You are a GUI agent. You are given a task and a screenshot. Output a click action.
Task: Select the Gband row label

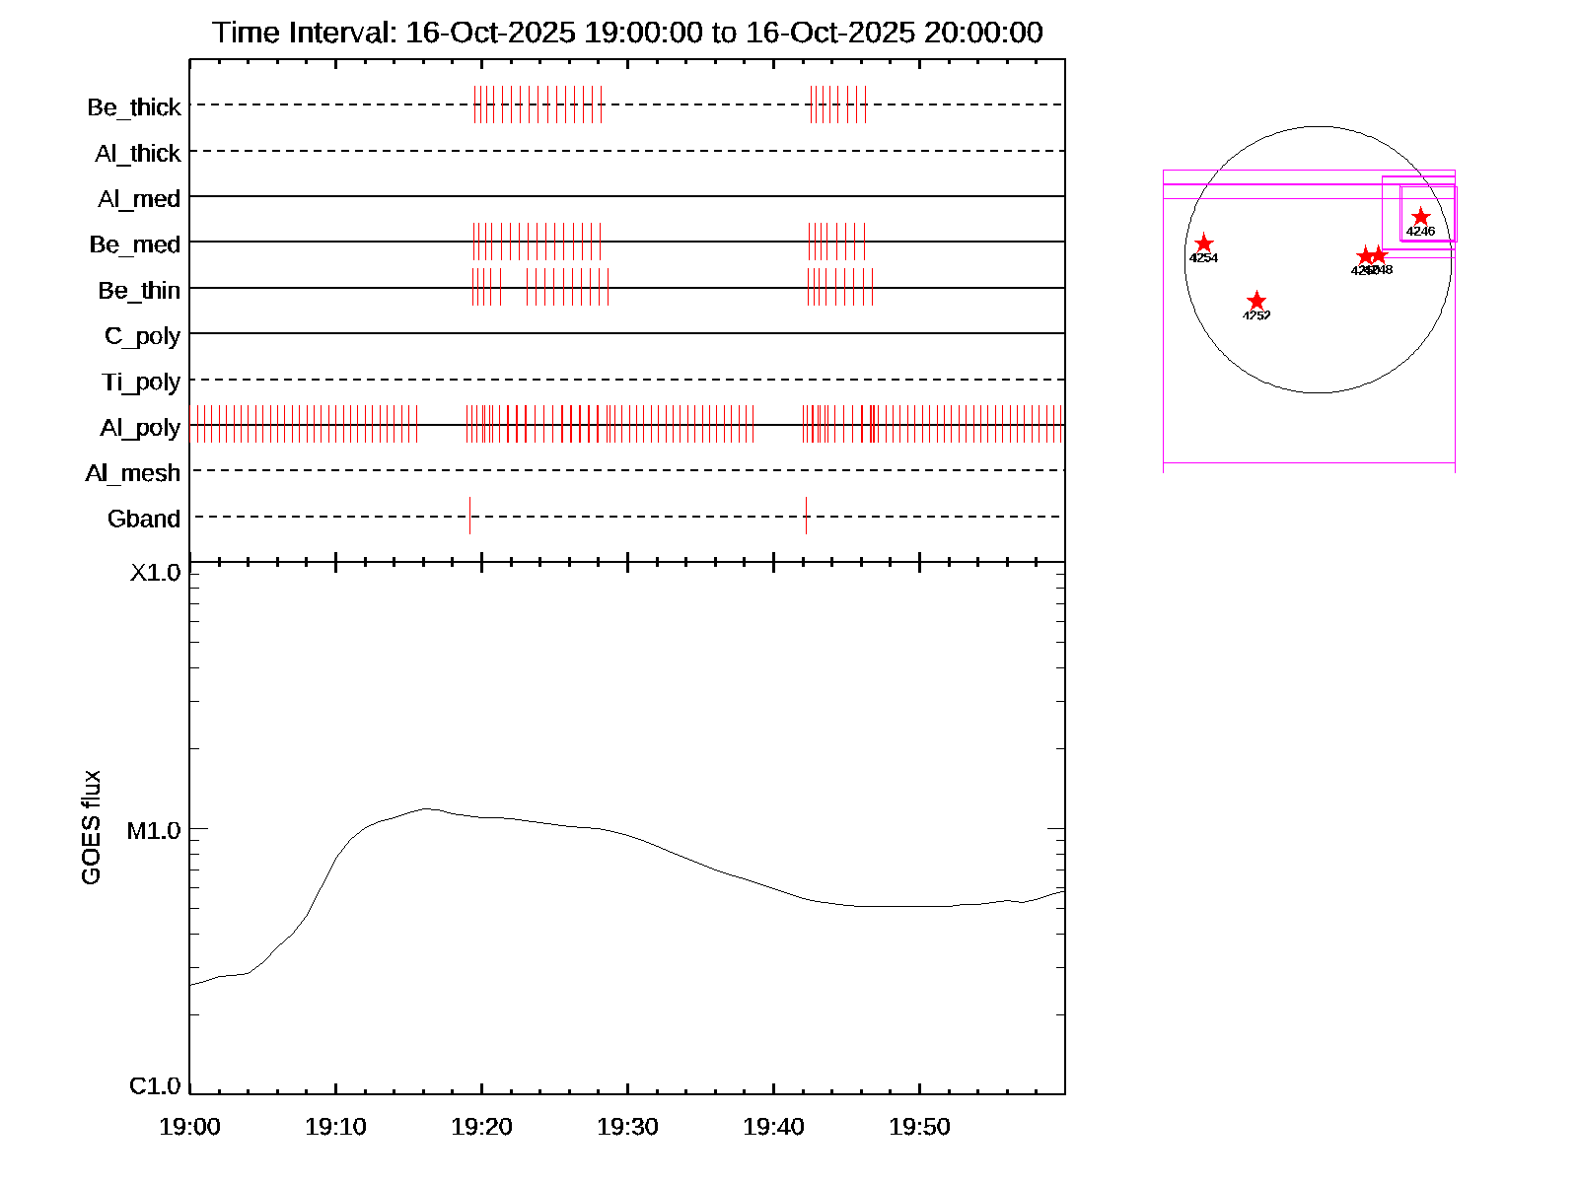144,520
